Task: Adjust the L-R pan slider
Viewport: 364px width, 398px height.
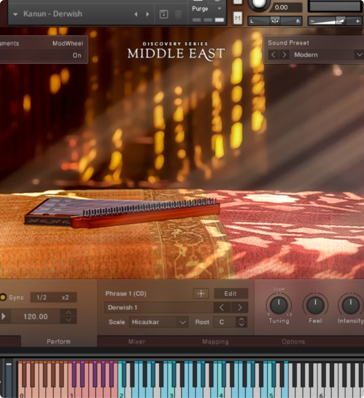Action: click(x=275, y=21)
